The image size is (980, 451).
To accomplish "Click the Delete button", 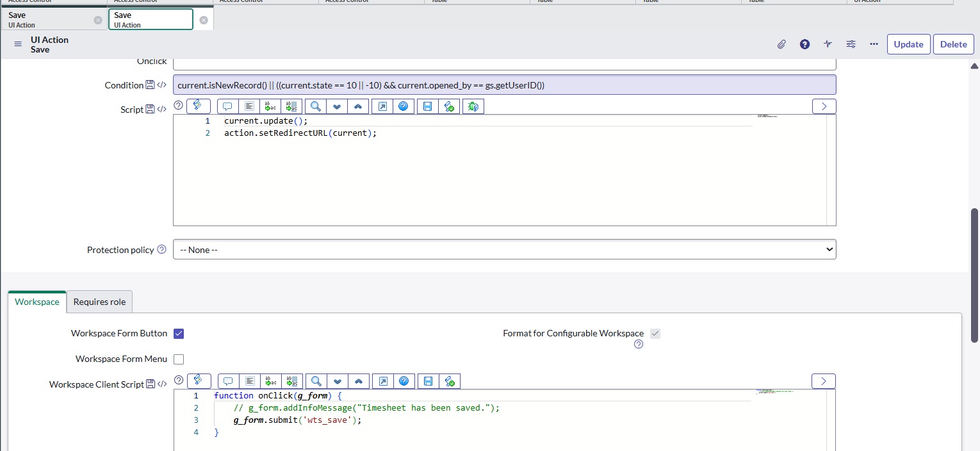I will [953, 44].
